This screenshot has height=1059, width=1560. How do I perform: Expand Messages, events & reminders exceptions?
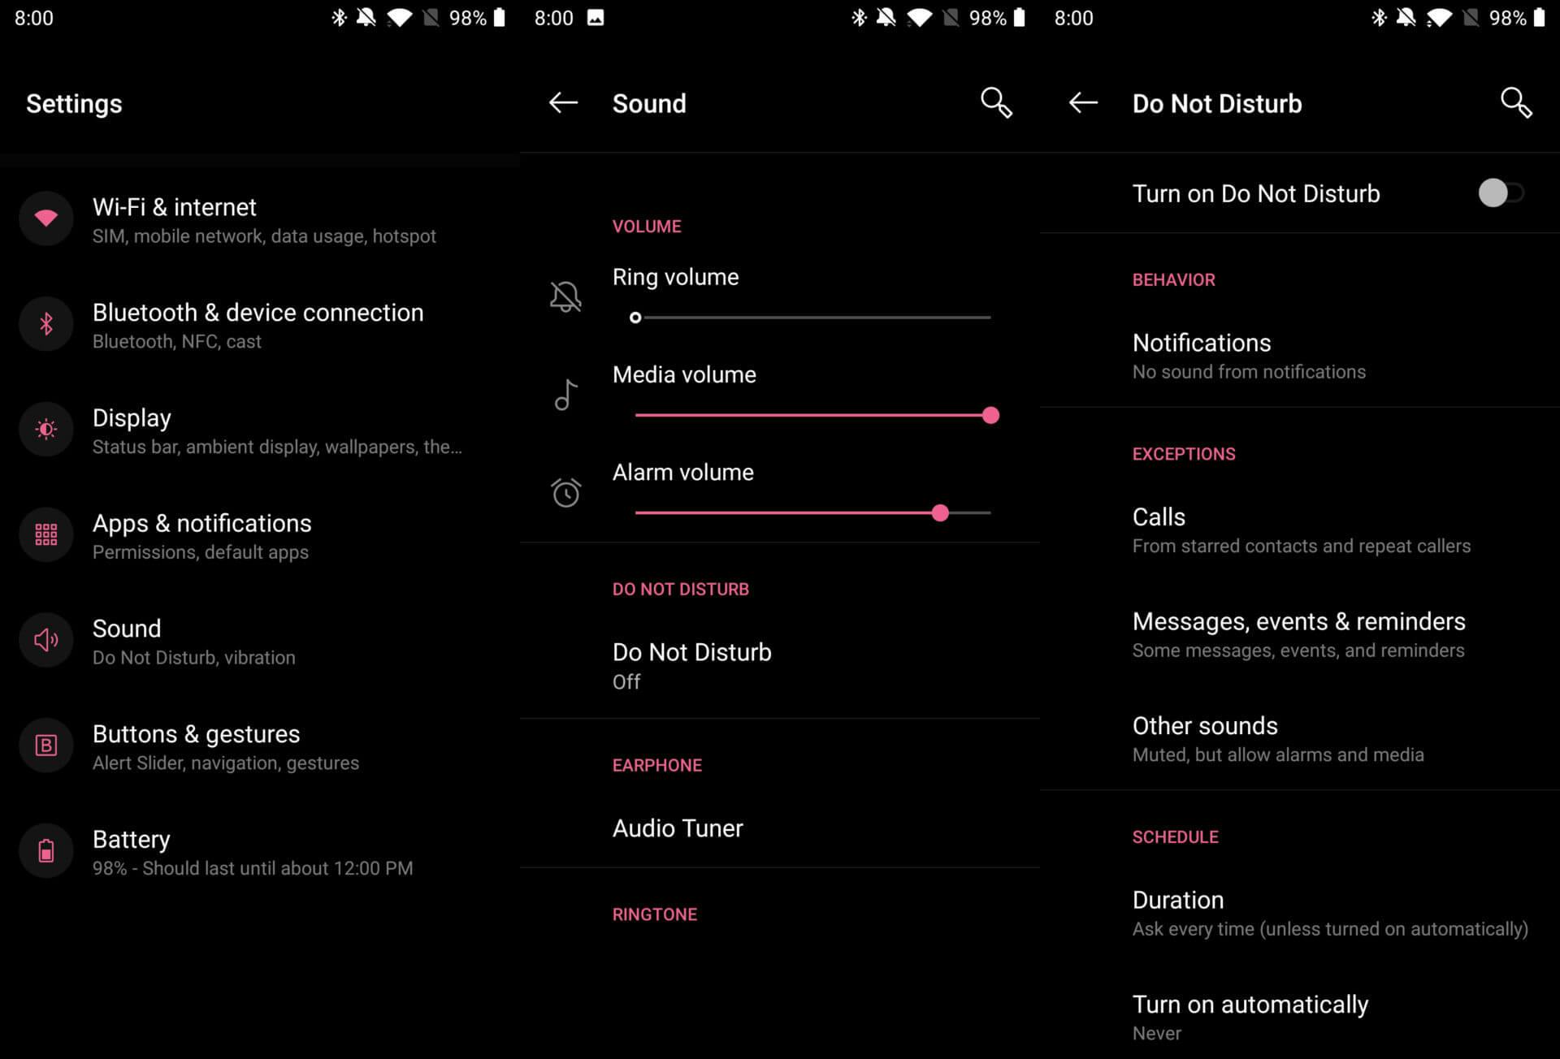(x=1299, y=633)
